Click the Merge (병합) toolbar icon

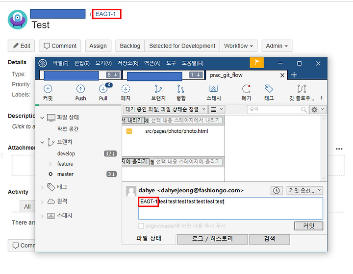181,89
